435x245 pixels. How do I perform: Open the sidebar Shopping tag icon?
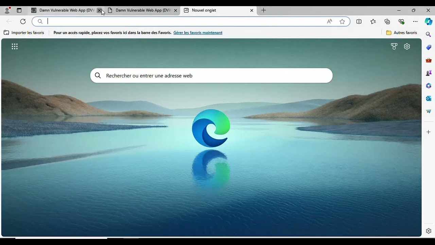[x=429, y=47]
